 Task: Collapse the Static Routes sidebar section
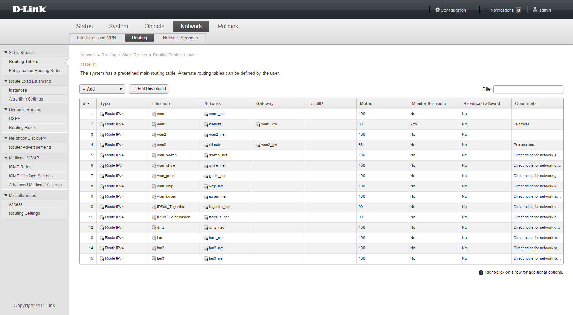click(x=6, y=53)
